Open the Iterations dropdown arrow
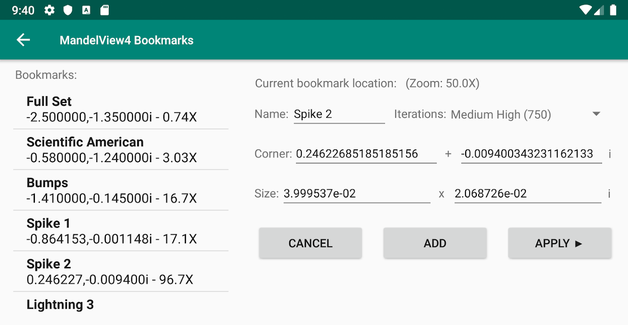Image resolution: width=628 pixels, height=325 pixels. tap(596, 114)
